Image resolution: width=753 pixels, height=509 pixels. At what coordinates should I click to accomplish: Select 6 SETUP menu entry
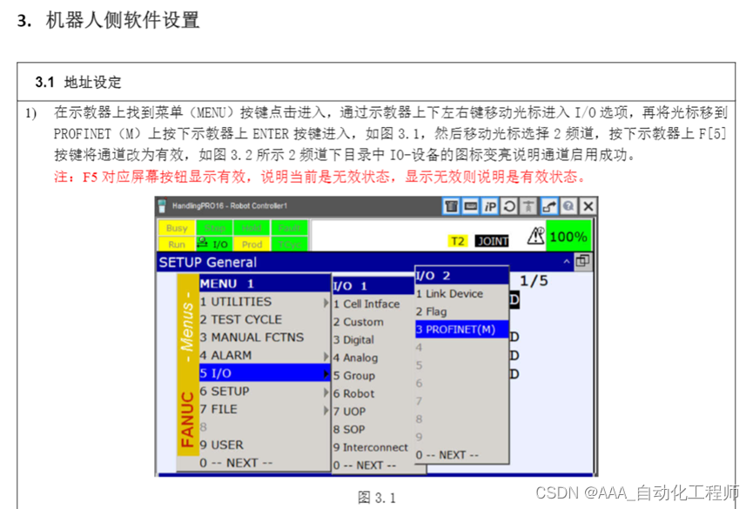(265, 392)
